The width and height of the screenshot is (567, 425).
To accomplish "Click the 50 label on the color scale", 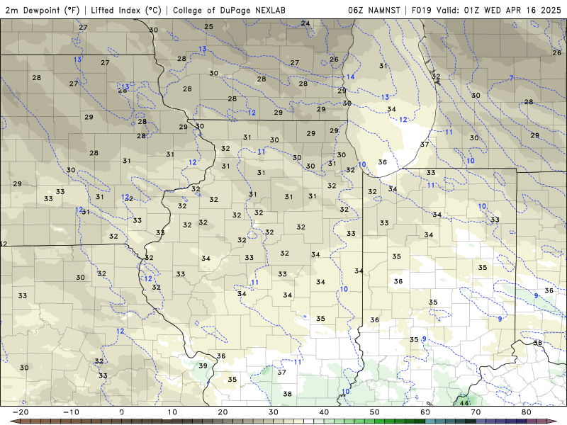I will tap(375, 412).
